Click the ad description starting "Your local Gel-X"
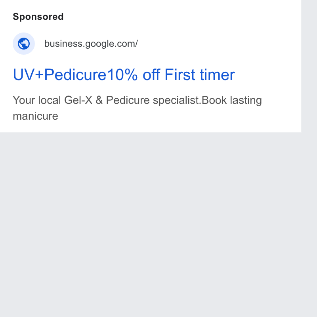 click(137, 108)
